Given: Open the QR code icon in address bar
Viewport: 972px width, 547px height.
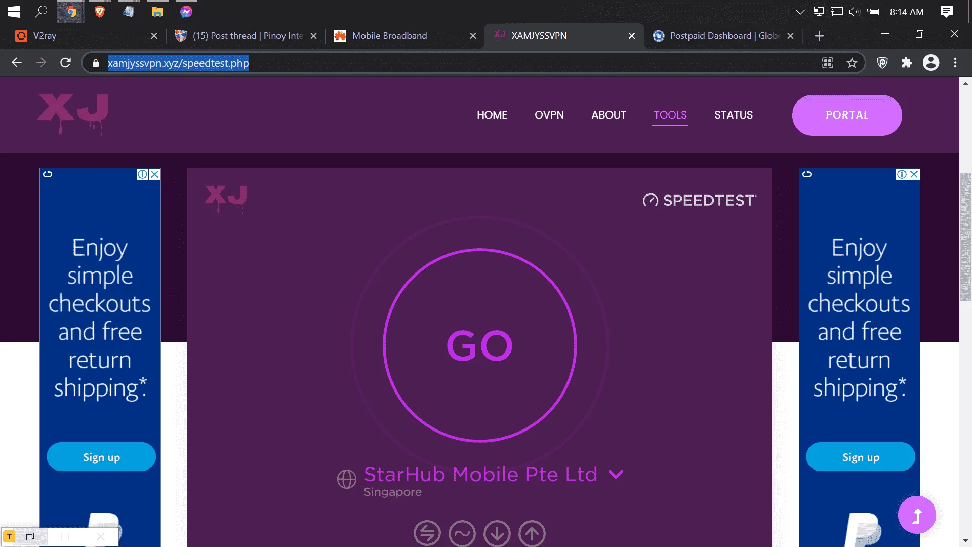Looking at the screenshot, I should (828, 63).
